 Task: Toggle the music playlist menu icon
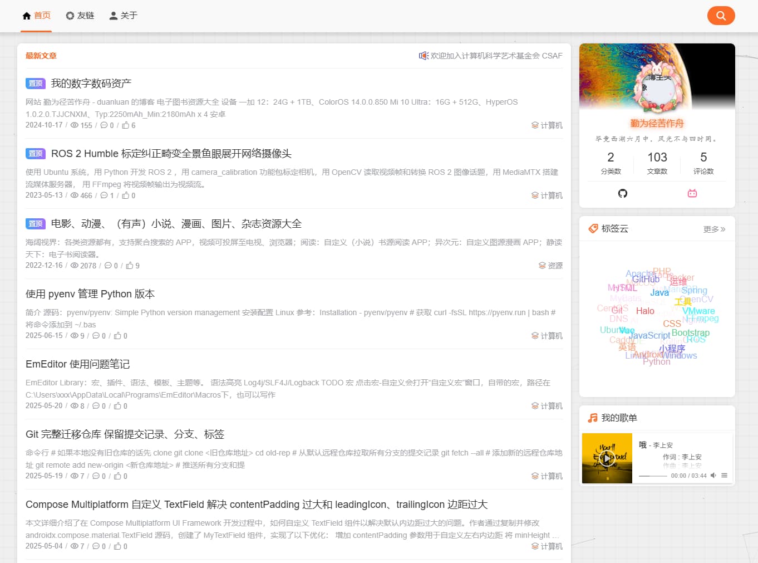tap(724, 476)
